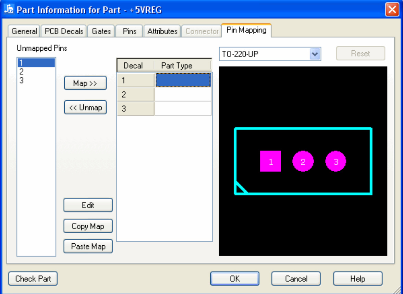Run Check Part
The width and height of the screenshot is (403, 294).
(x=33, y=279)
